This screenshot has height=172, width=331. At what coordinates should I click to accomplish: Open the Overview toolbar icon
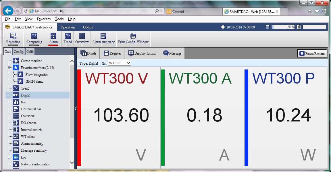pos(82,36)
